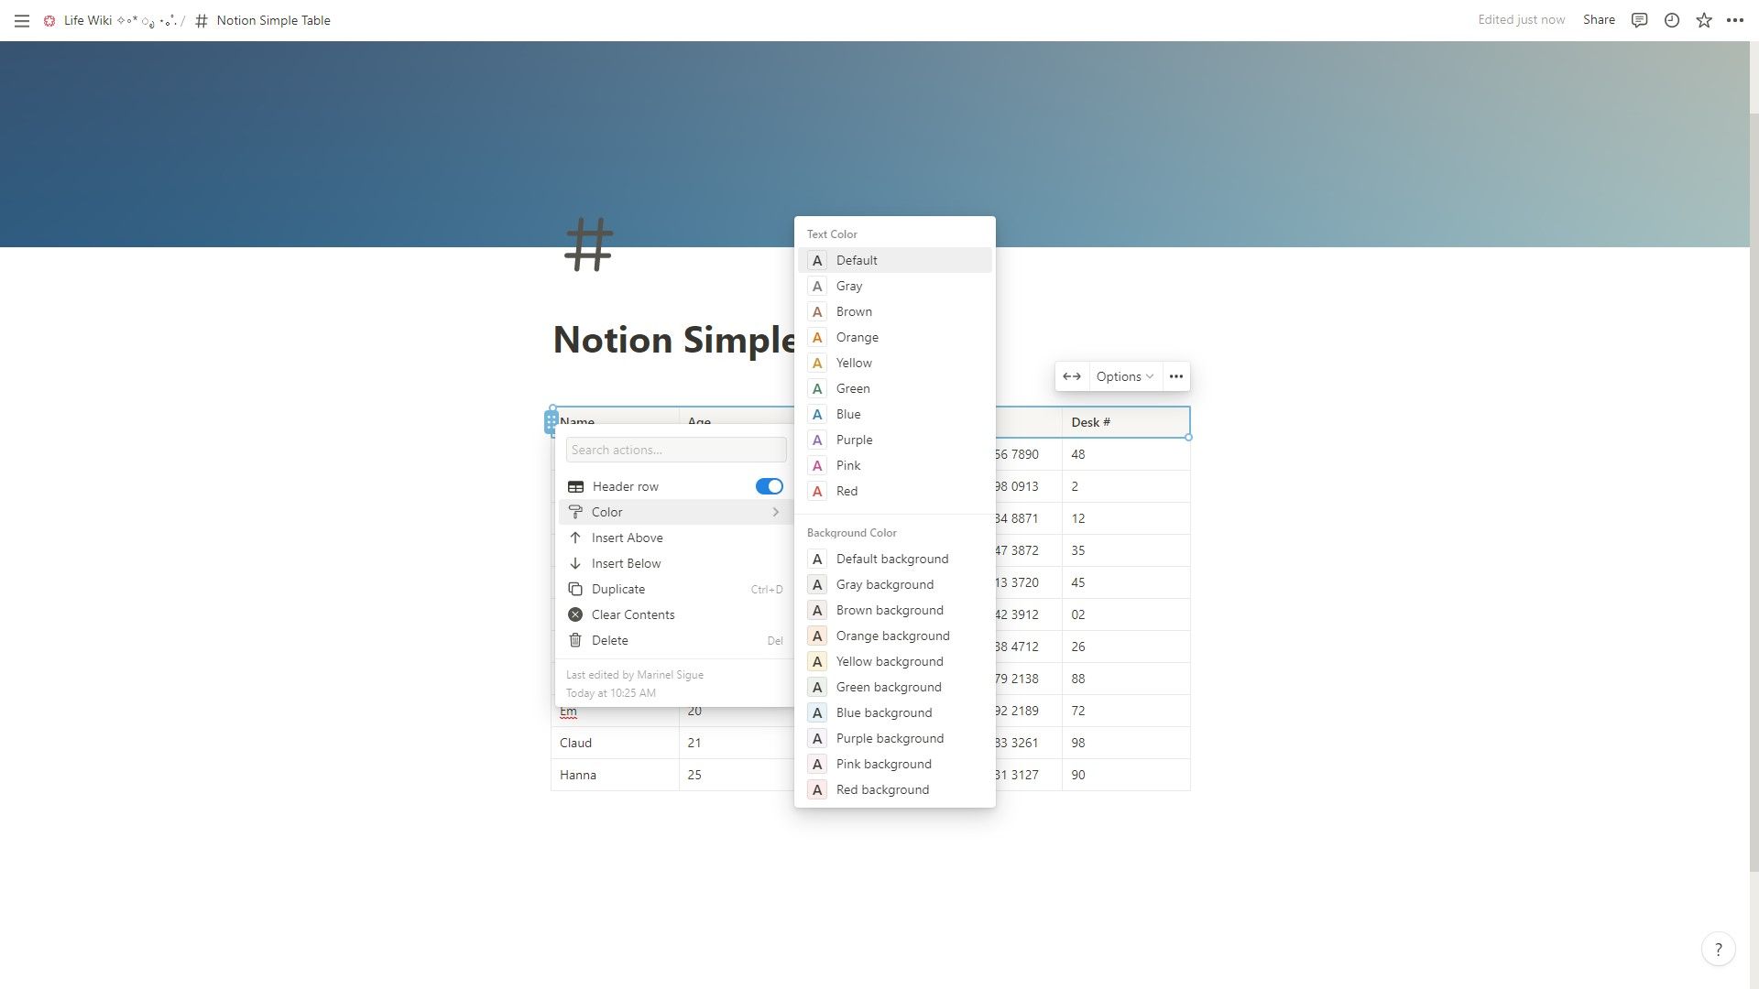Search actions input field
Screen dimensions: 1759x989
674,448
